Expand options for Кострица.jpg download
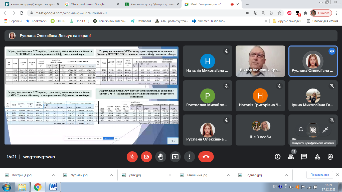342x192 pixels. coord(53,175)
